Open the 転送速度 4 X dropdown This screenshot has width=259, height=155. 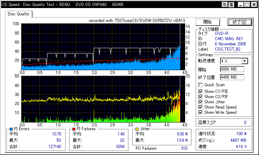tap(245, 61)
